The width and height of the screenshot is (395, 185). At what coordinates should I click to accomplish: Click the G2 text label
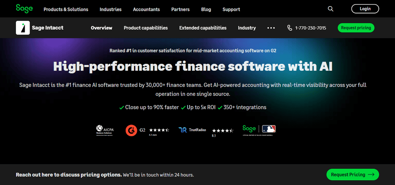143,130
